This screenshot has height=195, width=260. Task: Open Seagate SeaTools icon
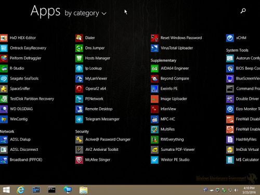[4, 79]
